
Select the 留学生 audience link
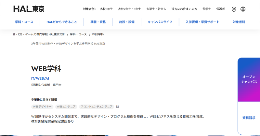click(x=207, y=9)
